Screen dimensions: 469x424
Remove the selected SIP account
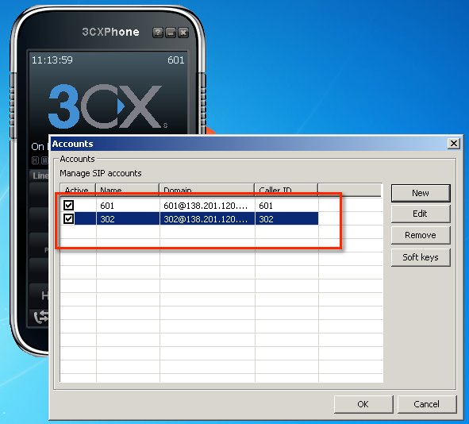point(421,235)
